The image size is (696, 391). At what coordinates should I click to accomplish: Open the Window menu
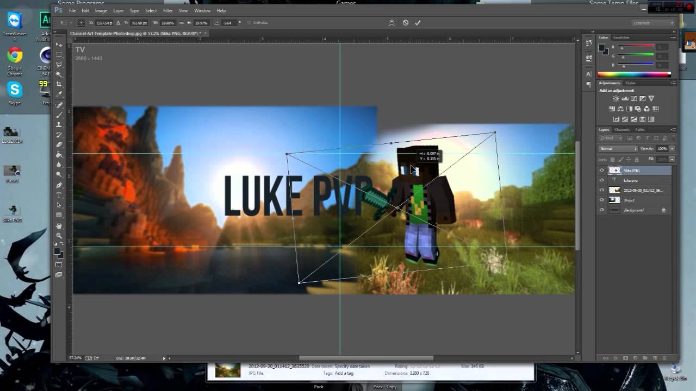202,10
